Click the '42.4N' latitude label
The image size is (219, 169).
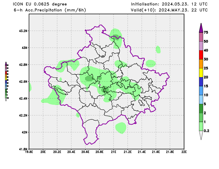click(23, 98)
